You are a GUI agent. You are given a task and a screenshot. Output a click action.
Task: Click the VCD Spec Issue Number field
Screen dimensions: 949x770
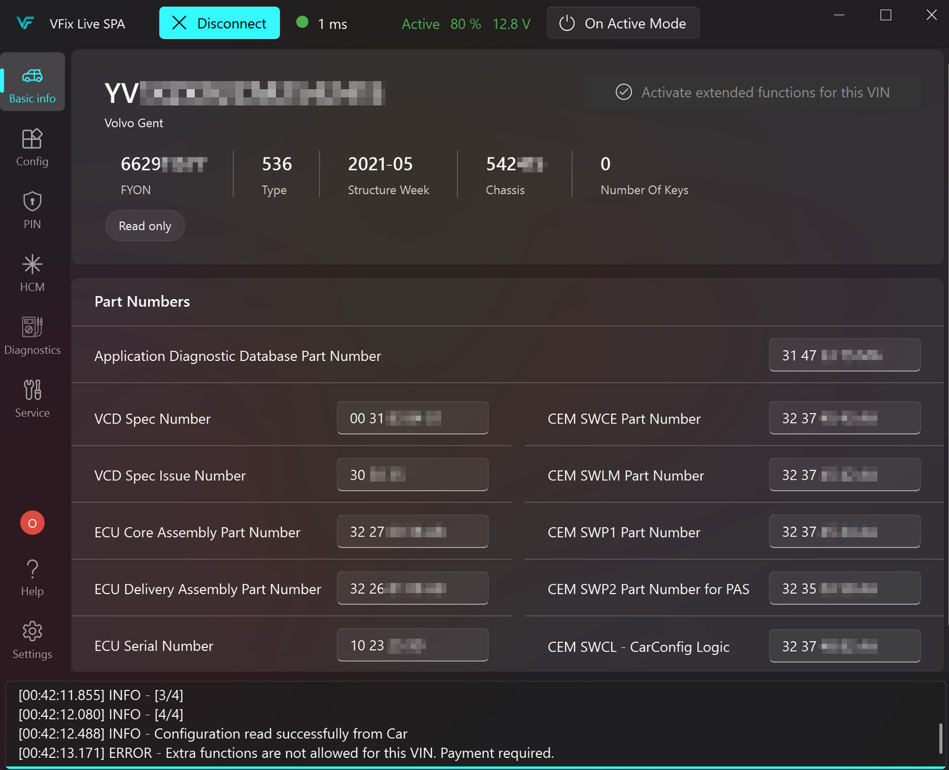[x=412, y=475]
